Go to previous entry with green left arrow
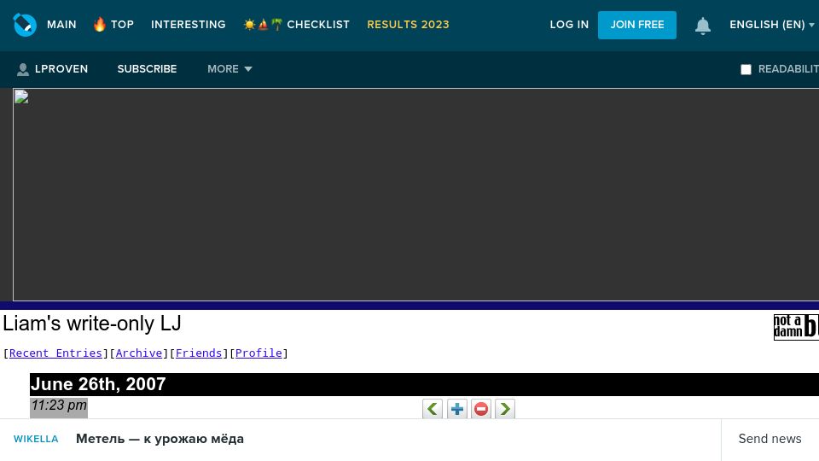This screenshot has height=461, width=819. [433, 409]
